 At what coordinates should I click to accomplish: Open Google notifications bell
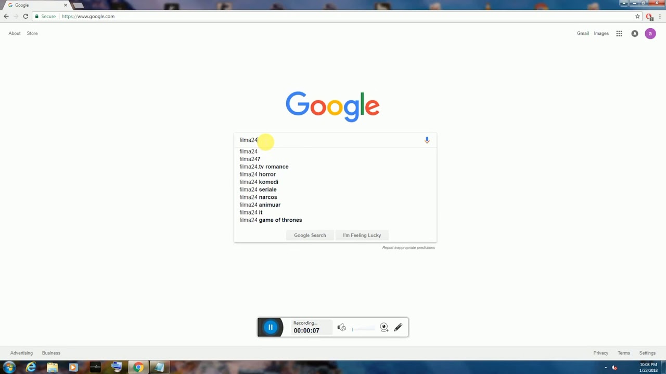pos(635,33)
